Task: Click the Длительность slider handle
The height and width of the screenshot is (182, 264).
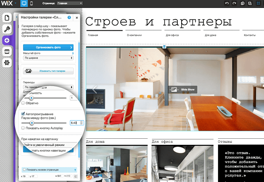Action: pyautogui.click(x=31, y=98)
